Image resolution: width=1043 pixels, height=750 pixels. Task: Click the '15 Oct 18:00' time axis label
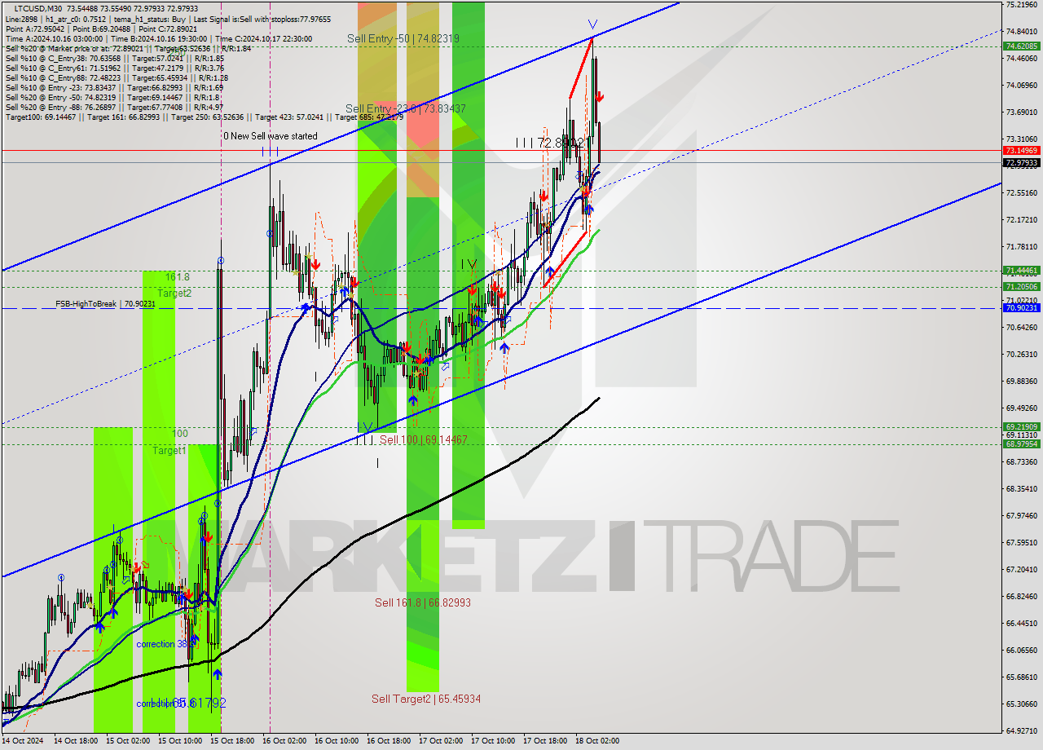[x=232, y=741]
